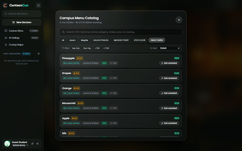Toggle the ≤ ₹60 price filter
The image size is (242, 151).
pos(97,48)
